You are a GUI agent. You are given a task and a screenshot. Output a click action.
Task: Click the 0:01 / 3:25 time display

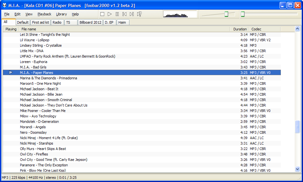[68, 178]
